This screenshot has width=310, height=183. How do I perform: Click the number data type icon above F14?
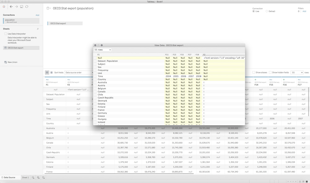tap(255, 80)
